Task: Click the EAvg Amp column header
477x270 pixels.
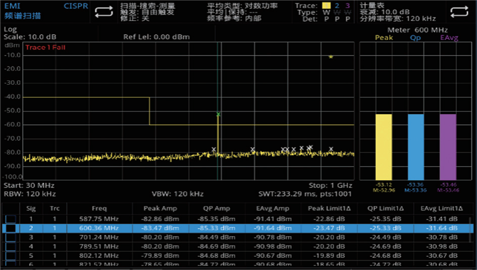Action: click(x=272, y=208)
